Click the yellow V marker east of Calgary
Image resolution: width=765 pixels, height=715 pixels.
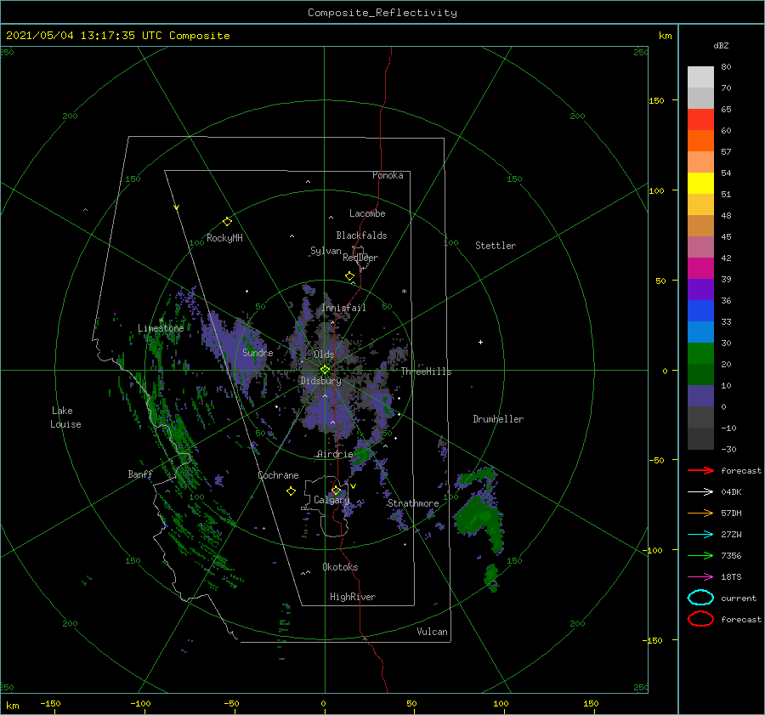(353, 486)
